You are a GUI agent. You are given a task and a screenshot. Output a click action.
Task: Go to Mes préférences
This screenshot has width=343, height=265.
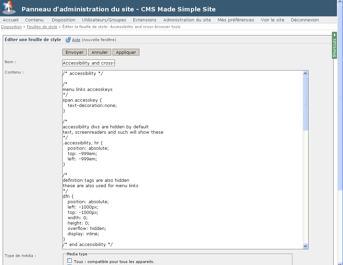(236, 20)
